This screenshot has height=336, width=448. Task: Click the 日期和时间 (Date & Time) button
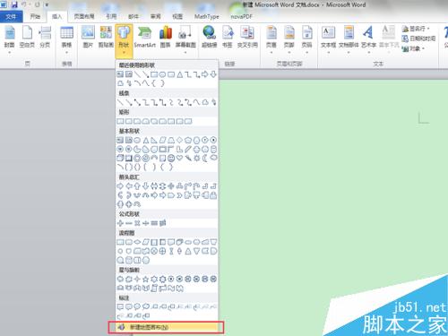418,39
